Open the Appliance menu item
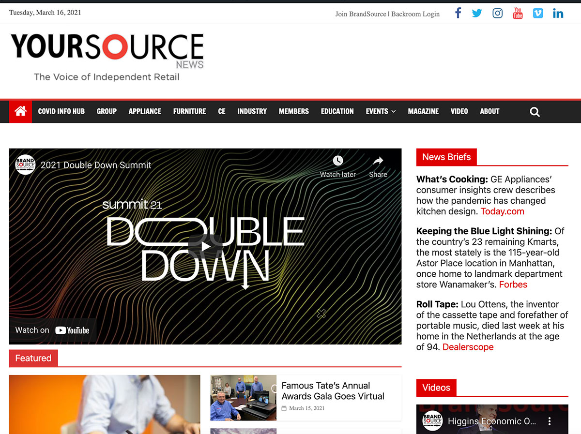The width and height of the screenshot is (581, 434). (x=145, y=111)
